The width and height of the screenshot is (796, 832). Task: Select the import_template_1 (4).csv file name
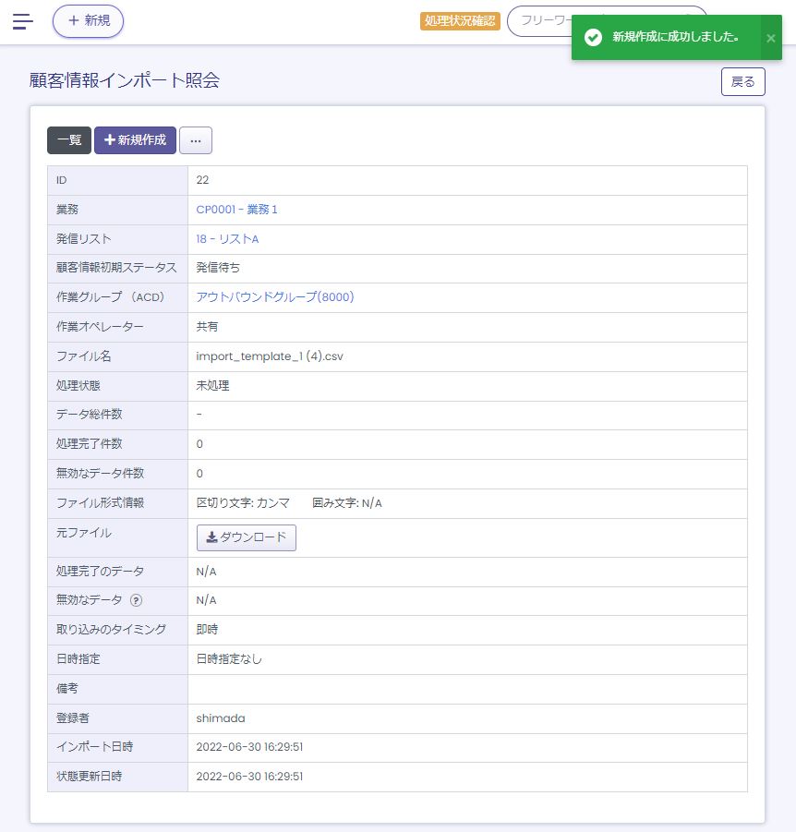[x=270, y=356]
